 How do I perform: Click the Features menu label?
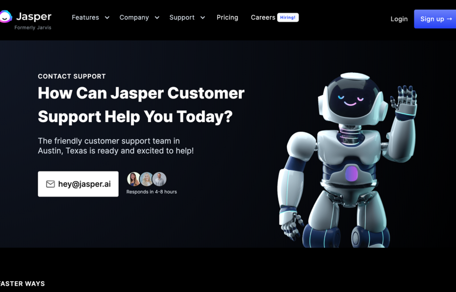85,18
